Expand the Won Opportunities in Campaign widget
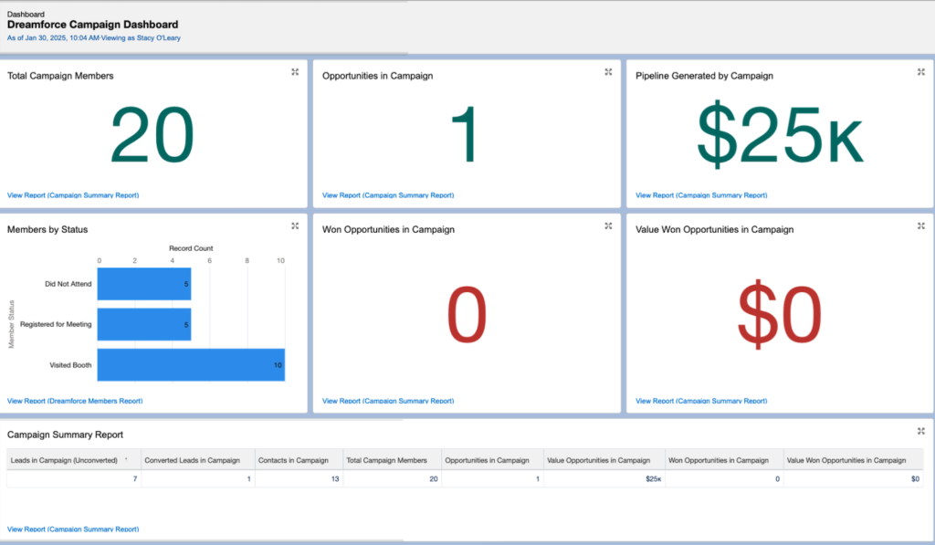 click(608, 226)
